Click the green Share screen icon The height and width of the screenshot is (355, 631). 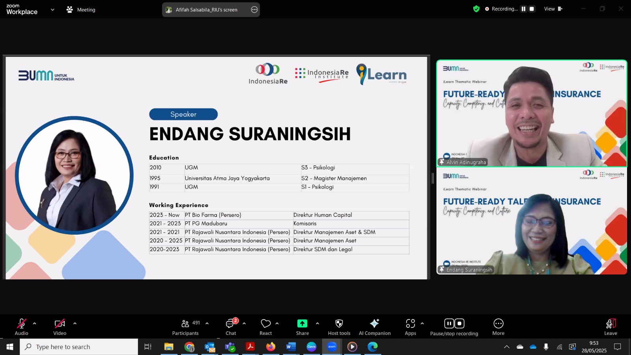point(302,323)
